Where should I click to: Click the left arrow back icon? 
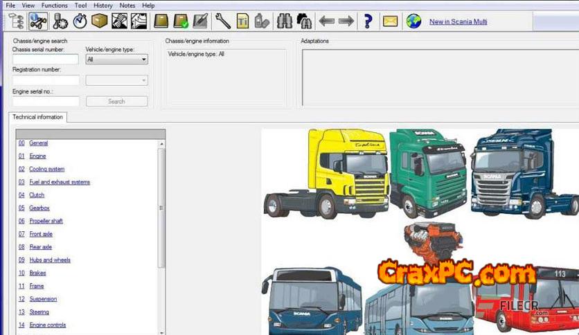[327, 21]
